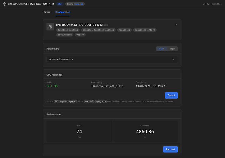Switch parameters view to Raw
Viewport: 225px width, 158px height.
tap(172, 49)
